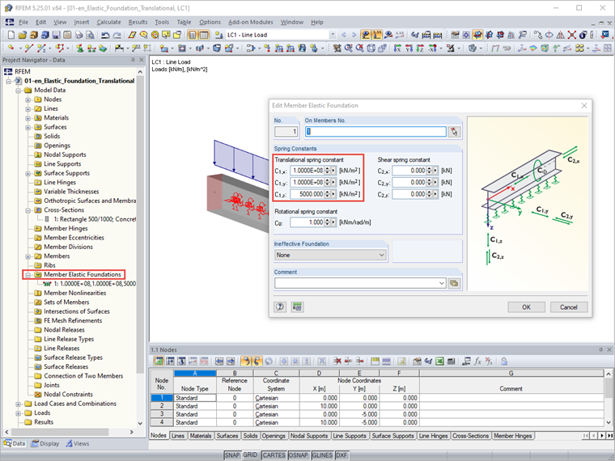The width and height of the screenshot is (615, 461).
Task: Open the Comment combo box dropdown
Action: (x=442, y=283)
